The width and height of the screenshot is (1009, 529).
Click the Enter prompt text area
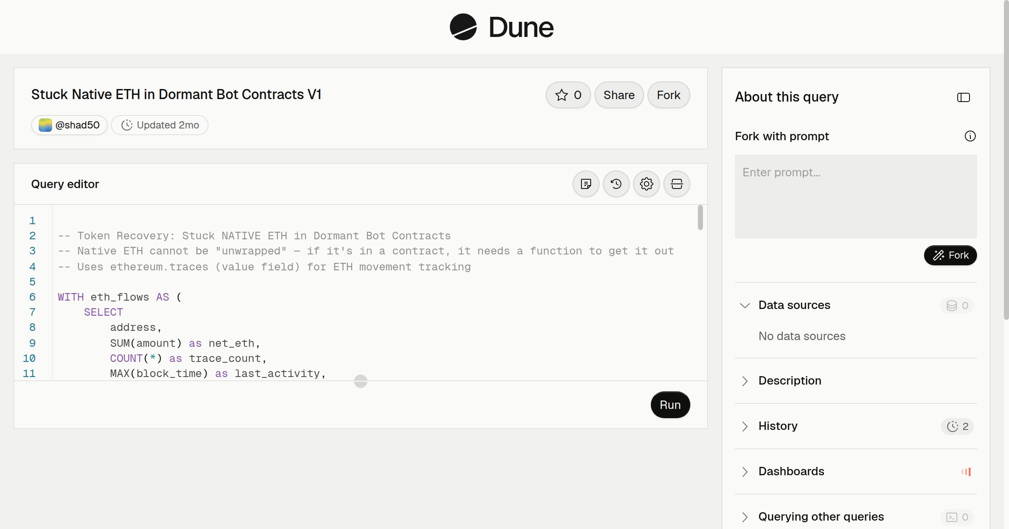856,196
